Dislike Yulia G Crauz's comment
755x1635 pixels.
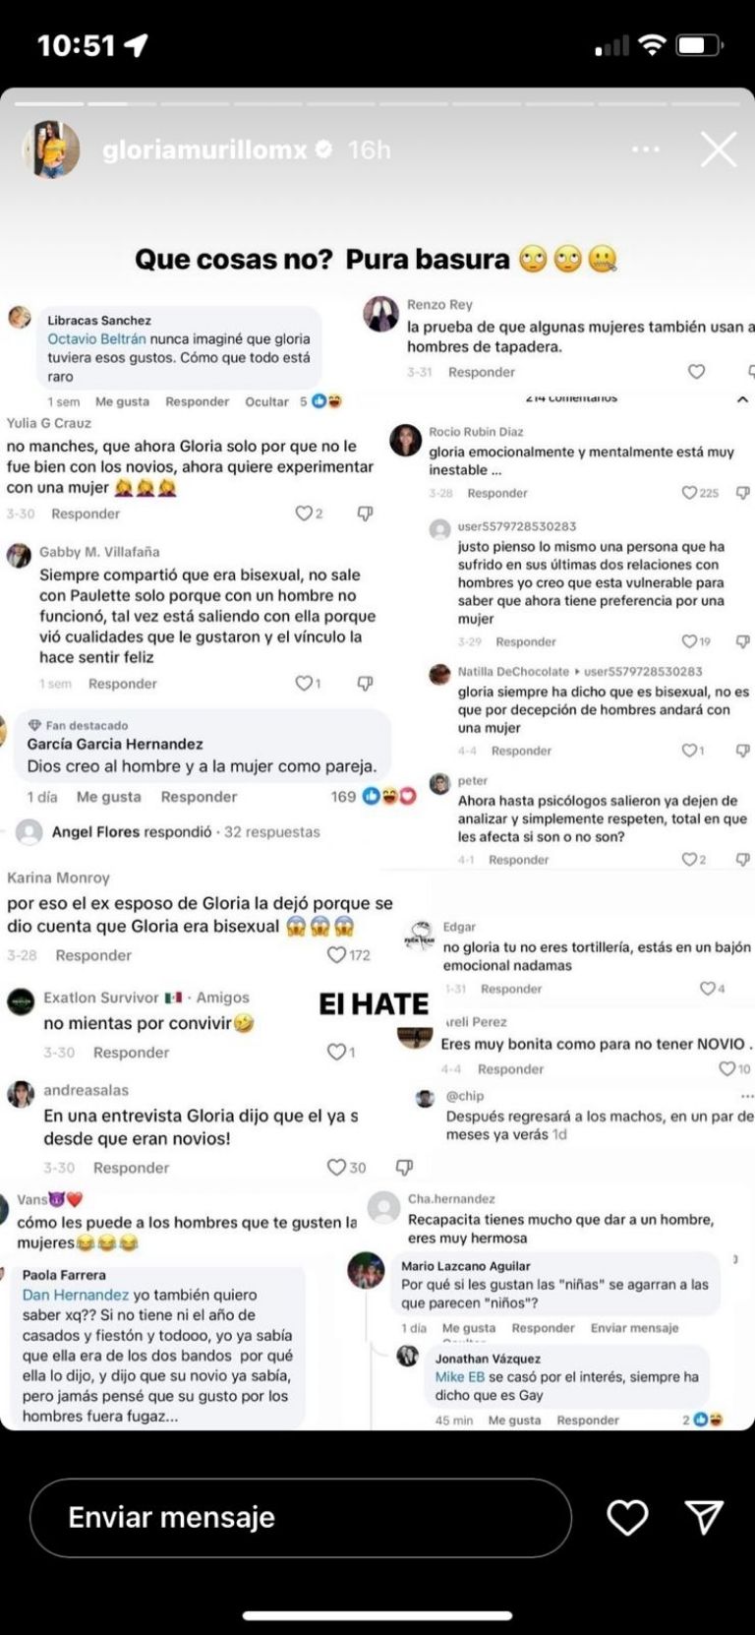click(x=365, y=514)
